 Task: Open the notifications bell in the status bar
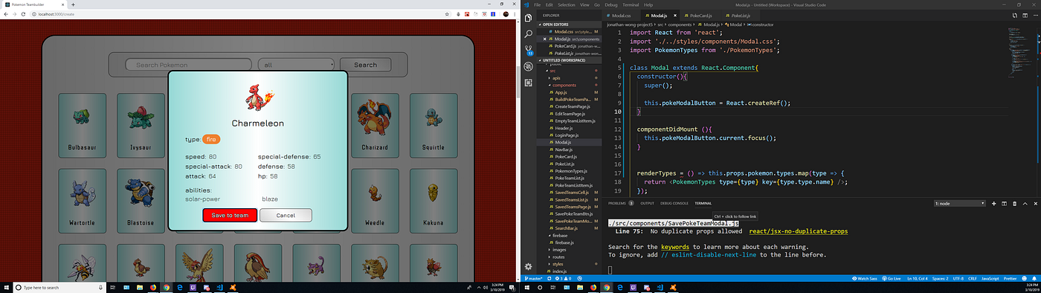tap(1034, 278)
